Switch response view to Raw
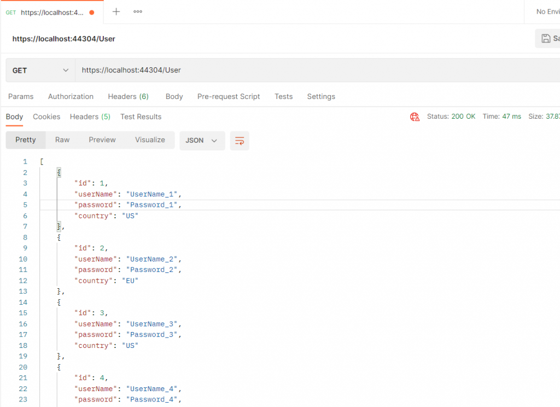 tap(62, 140)
